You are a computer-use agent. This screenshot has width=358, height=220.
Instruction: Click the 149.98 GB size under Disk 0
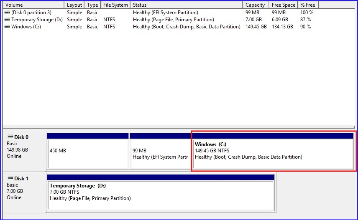tap(17, 150)
